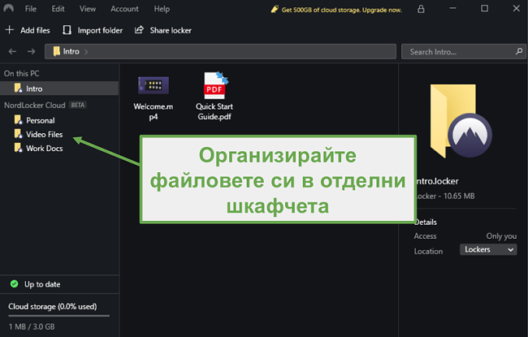Click the search magnifier icon
The image size is (528, 337).
(519, 51)
